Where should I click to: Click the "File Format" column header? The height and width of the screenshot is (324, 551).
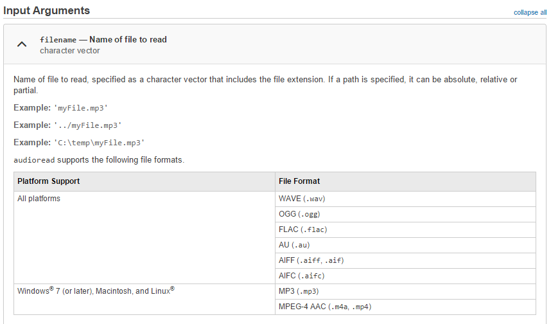(299, 181)
